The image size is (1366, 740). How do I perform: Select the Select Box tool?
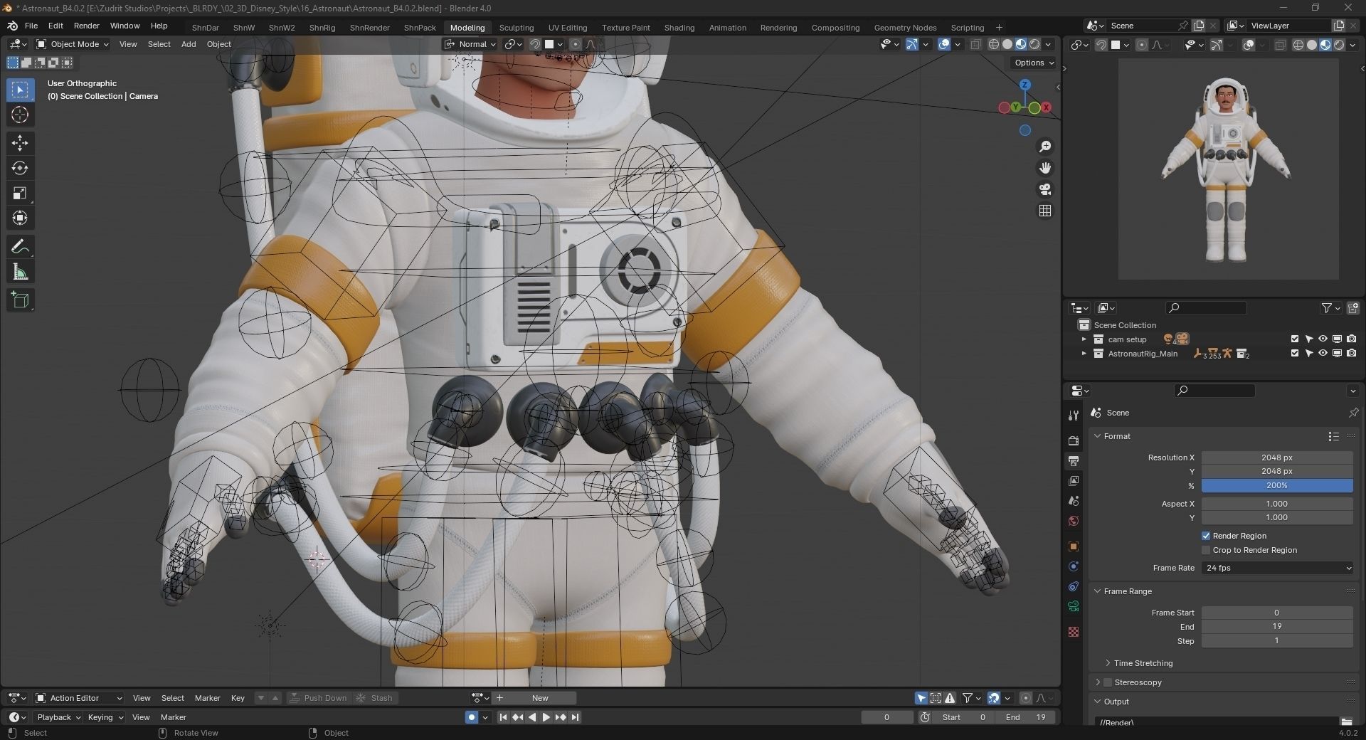click(20, 90)
